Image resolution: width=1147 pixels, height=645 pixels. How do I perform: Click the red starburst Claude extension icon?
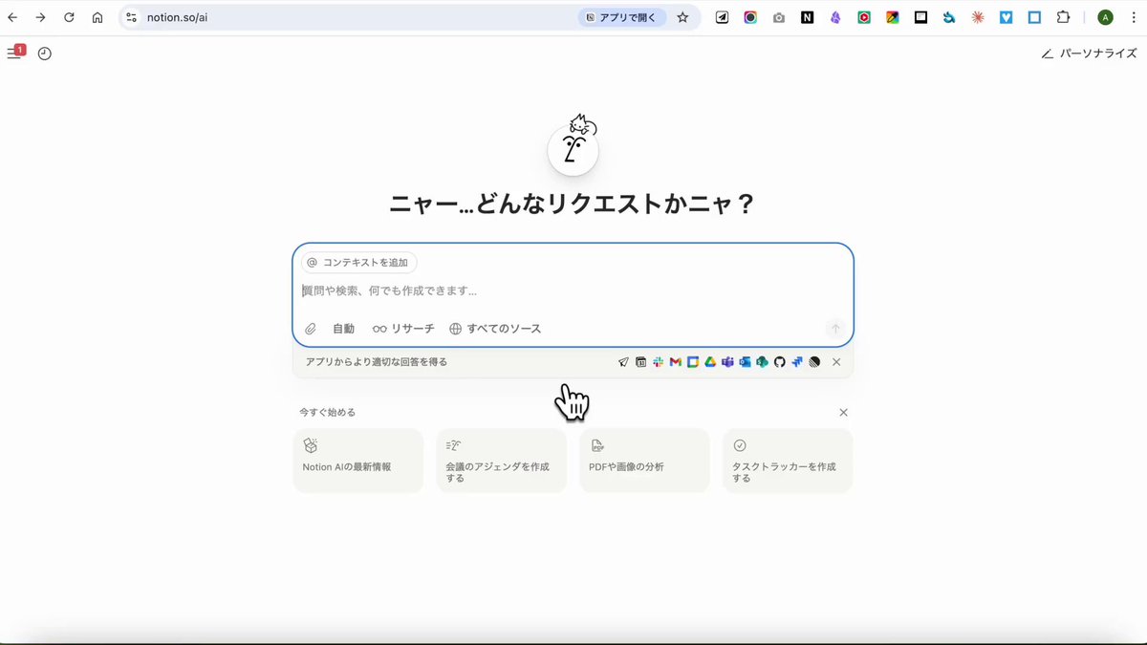[x=978, y=17]
